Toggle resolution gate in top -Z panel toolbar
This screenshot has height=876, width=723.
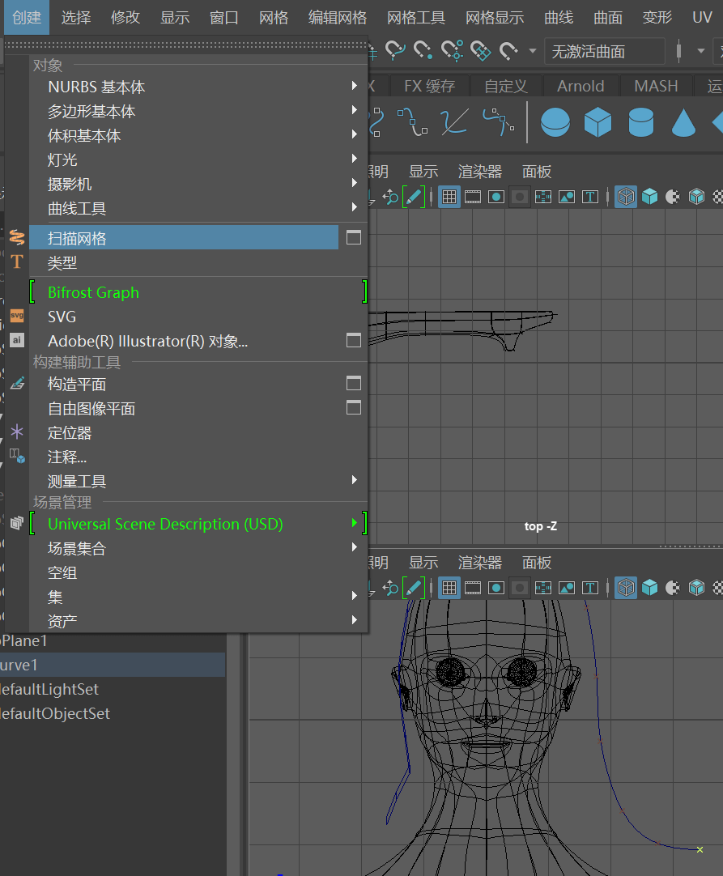click(496, 197)
